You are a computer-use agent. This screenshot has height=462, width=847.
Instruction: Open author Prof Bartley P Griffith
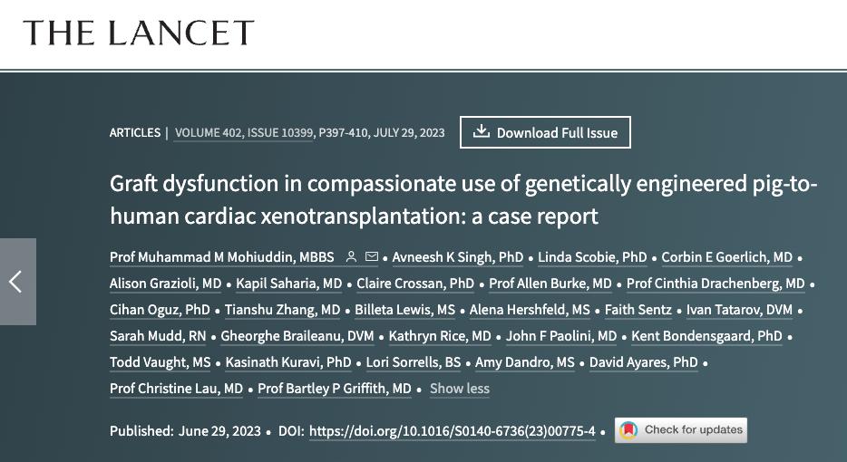tap(335, 389)
